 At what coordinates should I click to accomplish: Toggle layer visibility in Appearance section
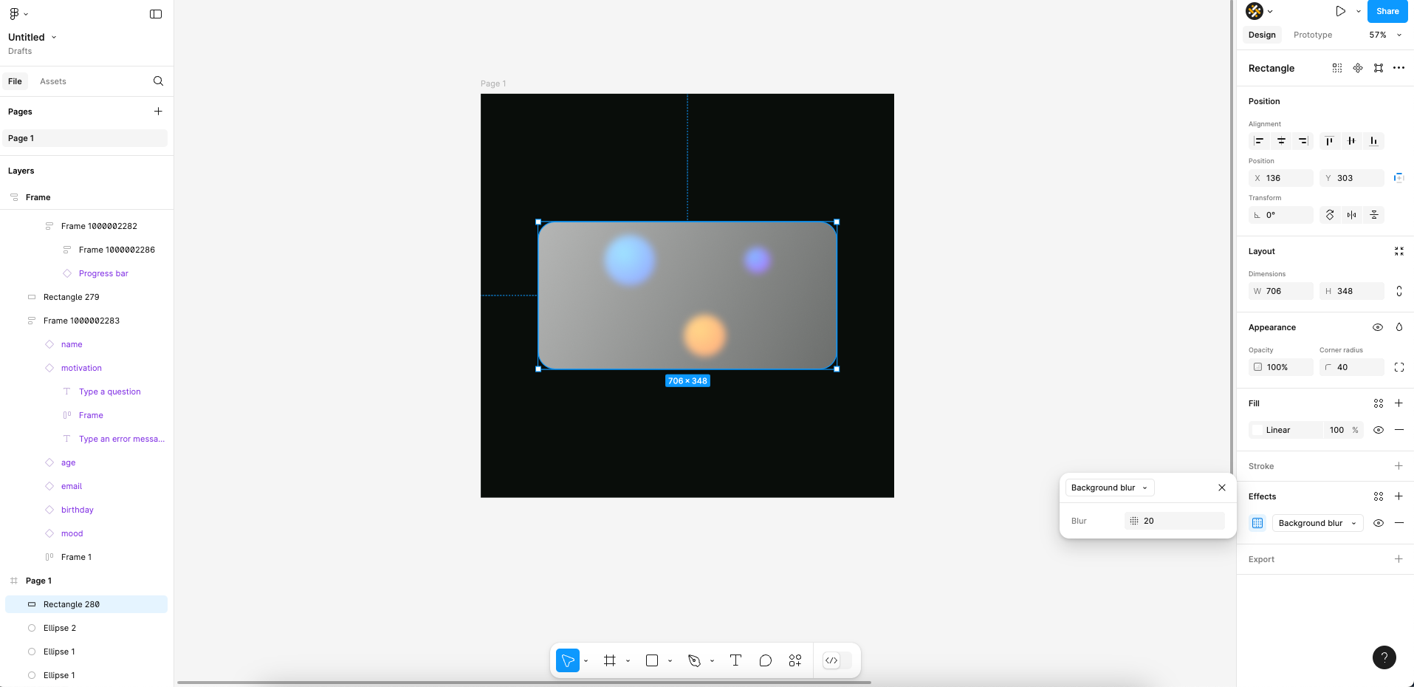1378,327
